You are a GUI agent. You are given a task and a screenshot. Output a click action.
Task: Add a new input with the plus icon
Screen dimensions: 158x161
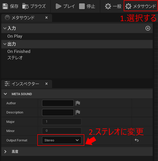(148, 28)
